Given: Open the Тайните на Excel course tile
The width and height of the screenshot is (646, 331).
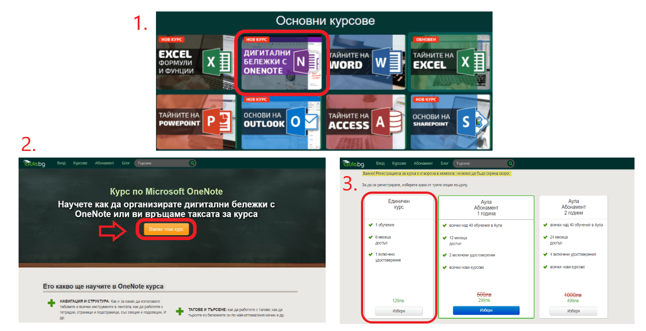Looking at the screenshot, I should tap(450, 62).
